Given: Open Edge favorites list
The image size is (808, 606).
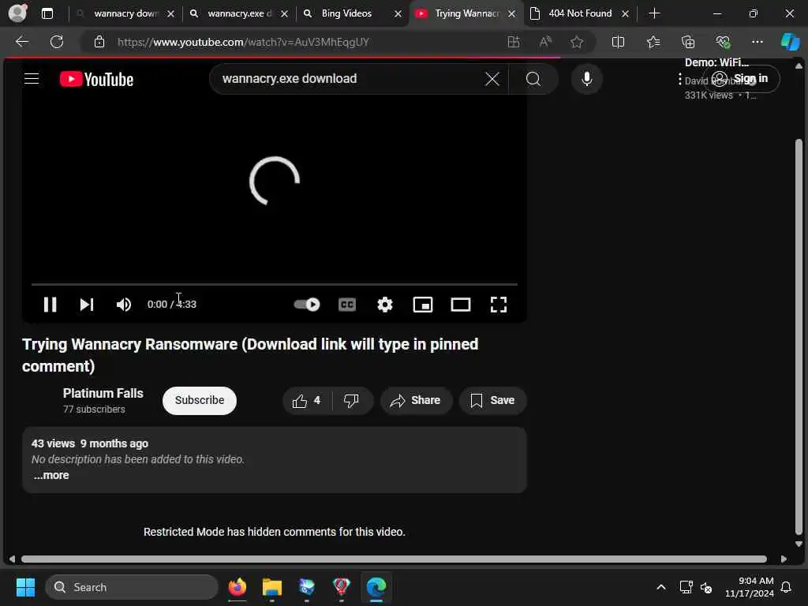Looking at the screenshot, I should (653, 42).
